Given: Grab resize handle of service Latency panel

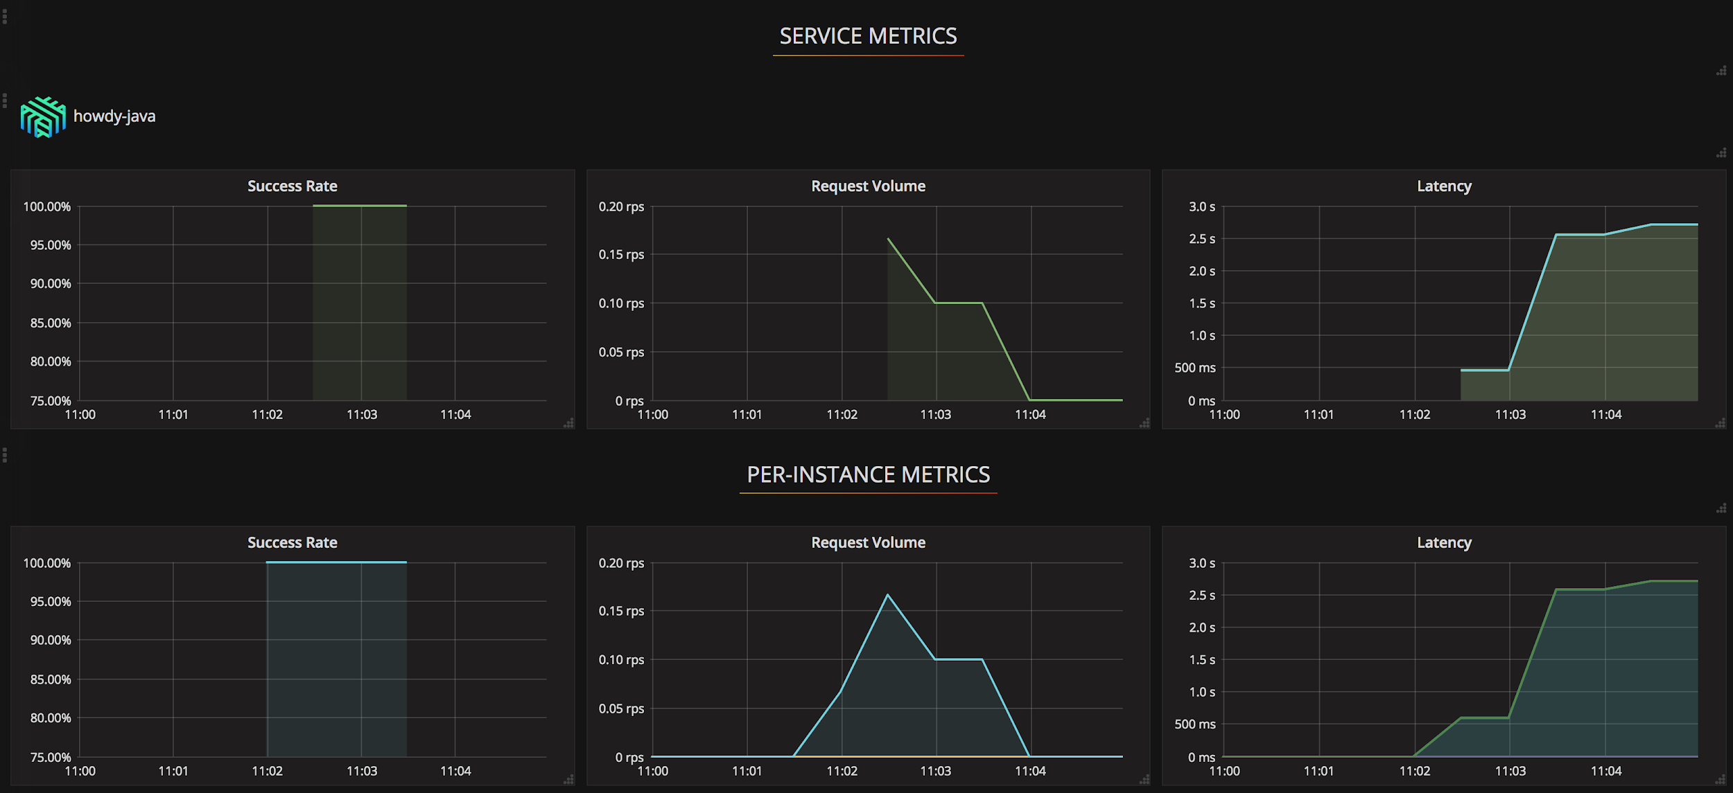Looking at the screenshot, I should point(1720,422).
